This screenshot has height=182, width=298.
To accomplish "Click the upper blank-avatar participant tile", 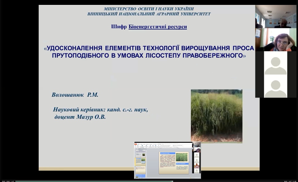I will [x=276, y=63].
